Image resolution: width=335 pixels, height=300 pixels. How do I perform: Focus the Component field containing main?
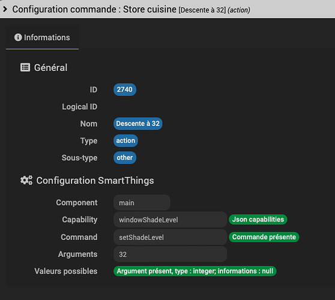pyautogui.click(x=142, y=203)
